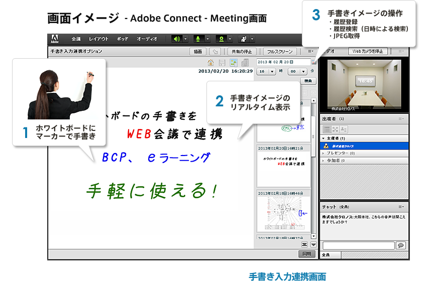Viewport: 432px width, 281px height.
Task: Click the Webカメラを停止 button
Action: [x=368, y=52]
